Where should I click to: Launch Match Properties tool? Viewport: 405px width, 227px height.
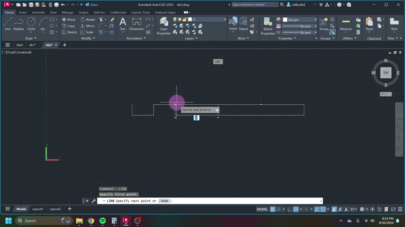(268, 26)
